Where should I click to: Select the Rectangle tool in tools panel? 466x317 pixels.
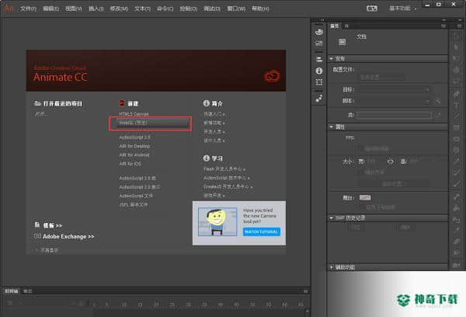pos(456,127)
